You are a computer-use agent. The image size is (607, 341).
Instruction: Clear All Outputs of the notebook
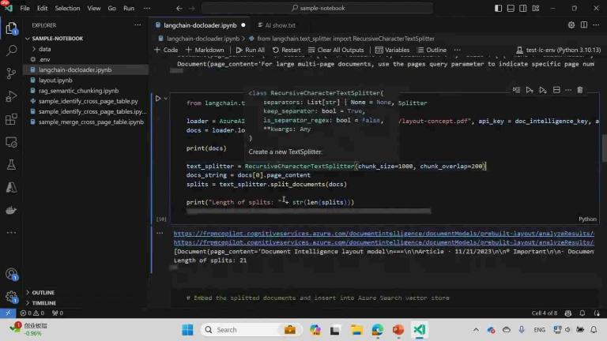pyautogui.click(x=336, y=50)
